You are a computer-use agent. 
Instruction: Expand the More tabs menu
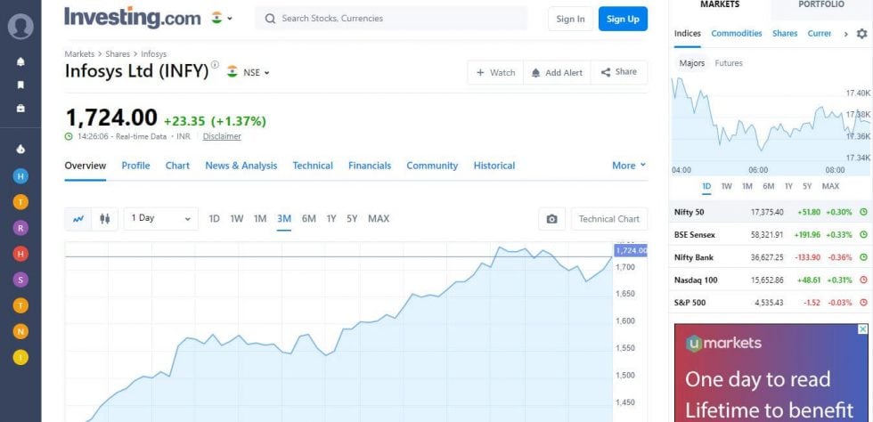629,166
